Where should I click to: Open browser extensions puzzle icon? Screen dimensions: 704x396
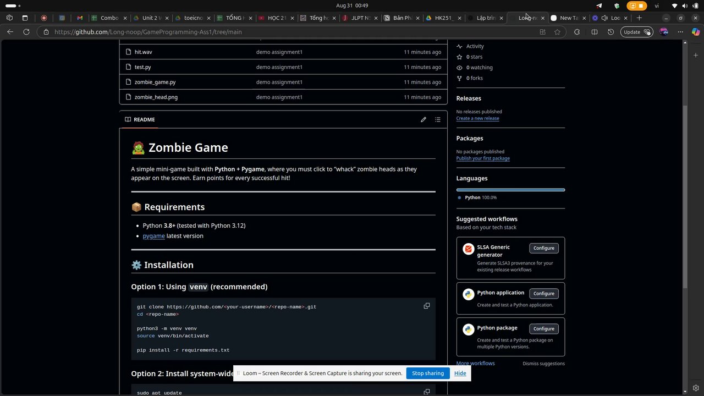click(x=576, y=32)
